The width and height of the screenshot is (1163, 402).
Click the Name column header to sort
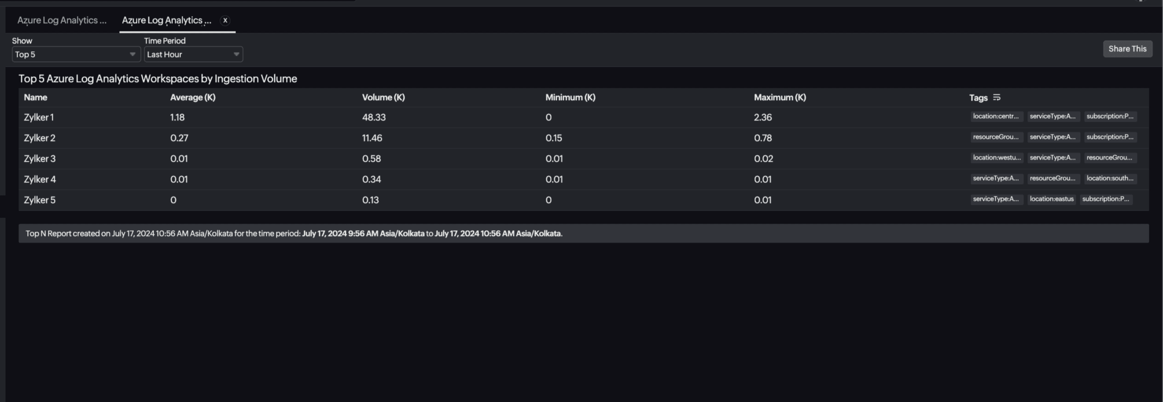coord(35,97)
